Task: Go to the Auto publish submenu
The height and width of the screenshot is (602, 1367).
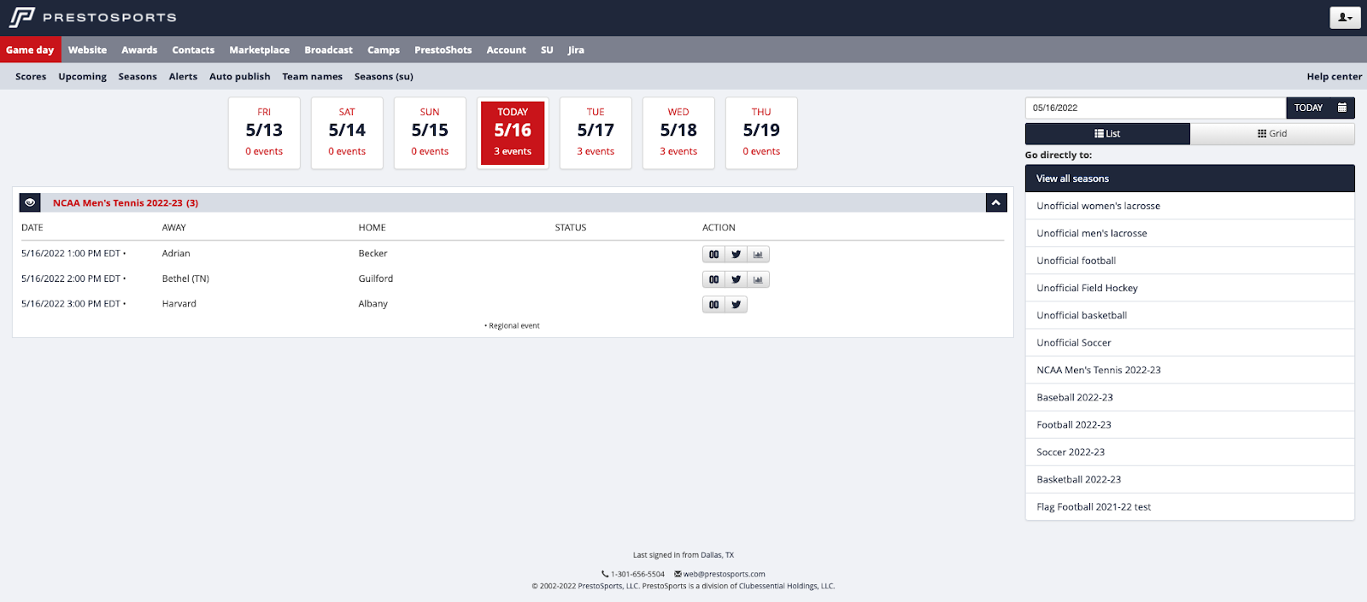Action: point(239,77)
